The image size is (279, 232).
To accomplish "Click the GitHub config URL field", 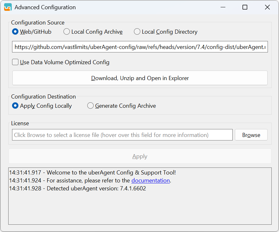I will click(x=140, y=47).
